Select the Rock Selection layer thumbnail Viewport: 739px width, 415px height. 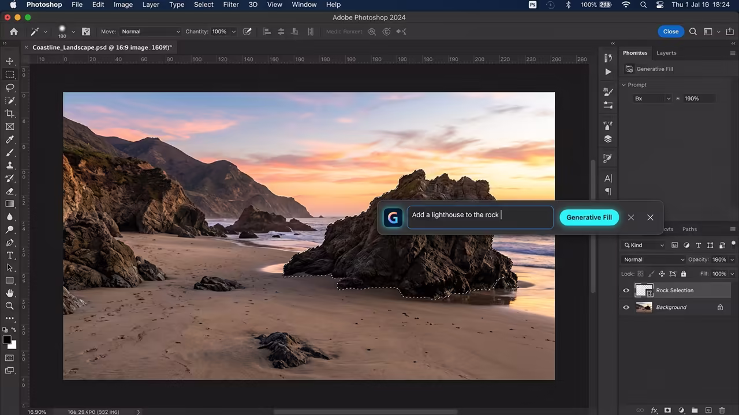[644, 290]
